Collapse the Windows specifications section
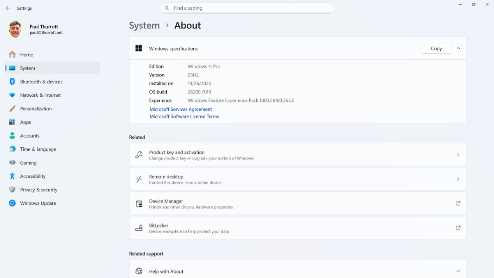 click(x=458, y=48)
